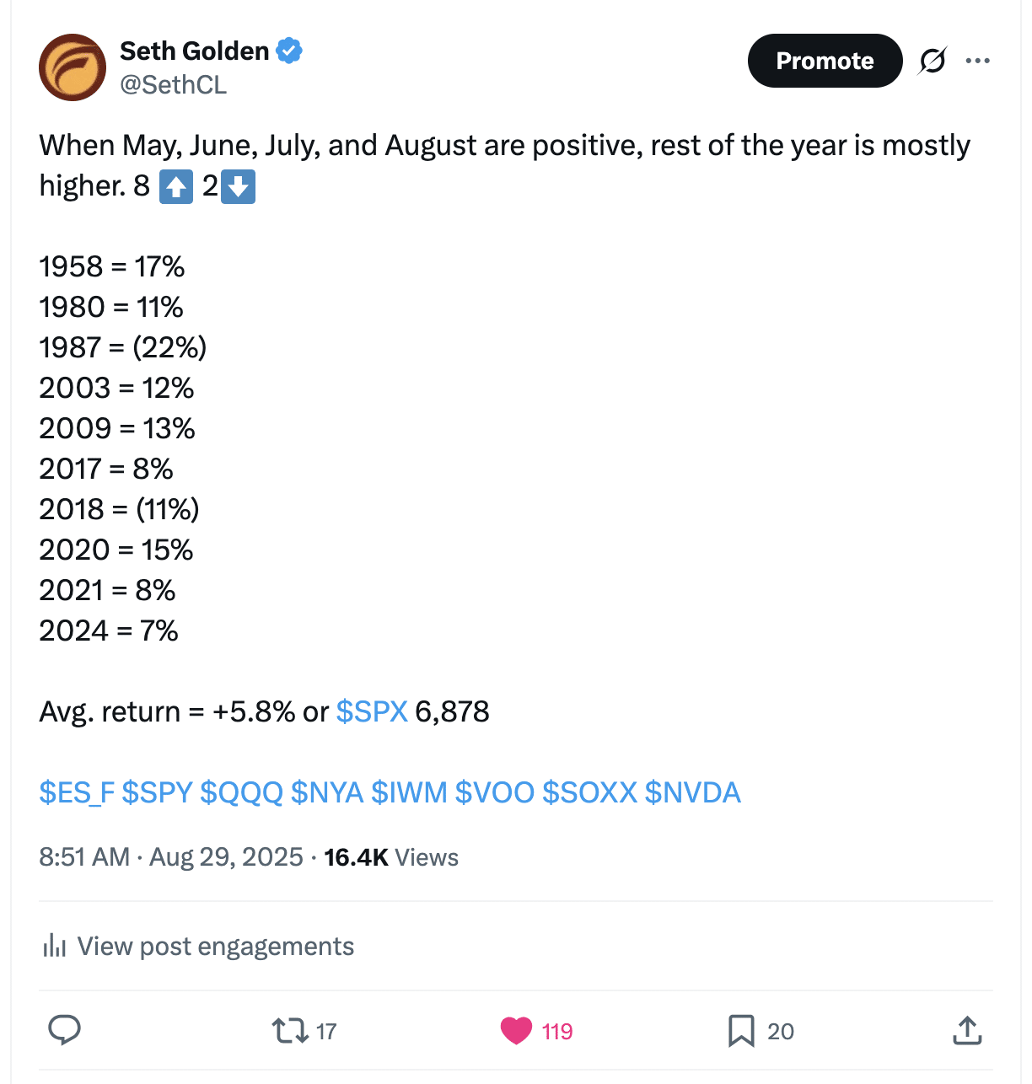Toggle the heart like button
The height and width of the screenshot is (1084, 1032).
tap(516, 1030)
